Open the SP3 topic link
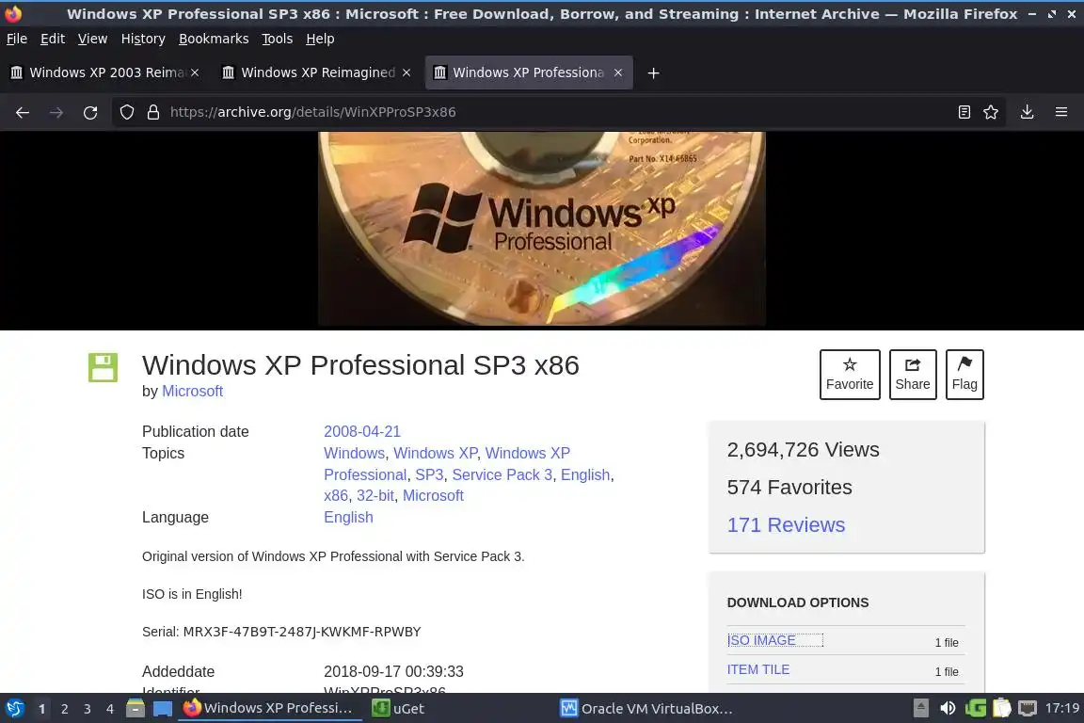The width and height of the screenshot is (1084, 723). [429, 474]
